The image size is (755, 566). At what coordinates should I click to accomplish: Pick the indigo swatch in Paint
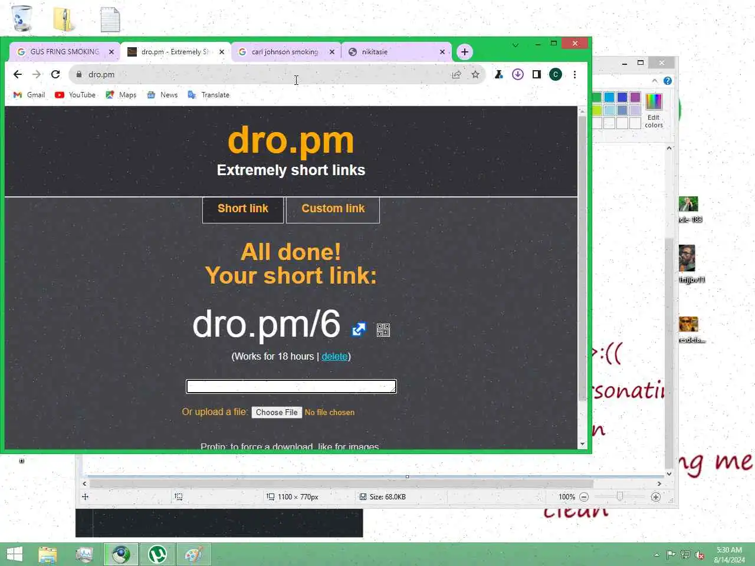point(622,97)
